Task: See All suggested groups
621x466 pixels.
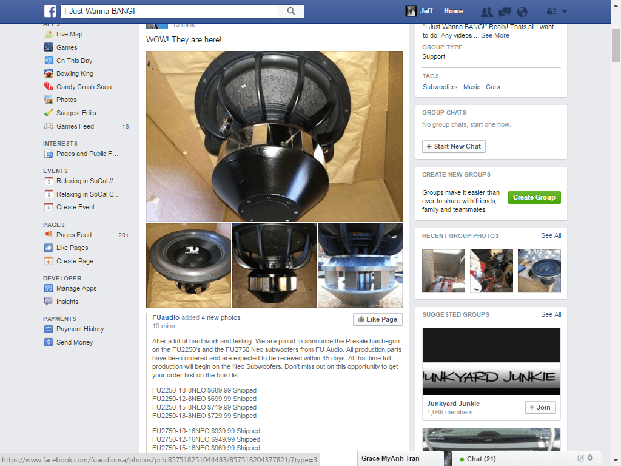Action: pos(551,314)
